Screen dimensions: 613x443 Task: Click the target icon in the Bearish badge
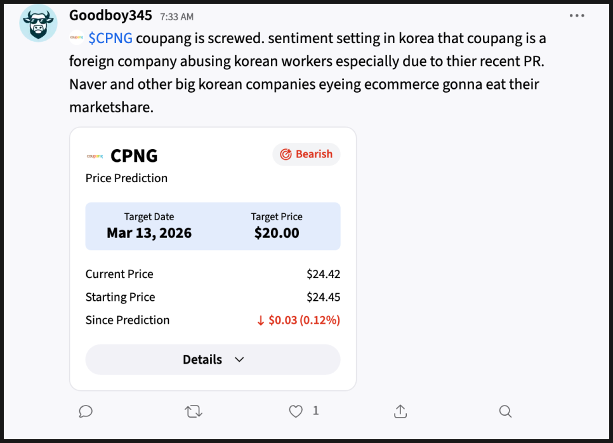click(286, 154)
